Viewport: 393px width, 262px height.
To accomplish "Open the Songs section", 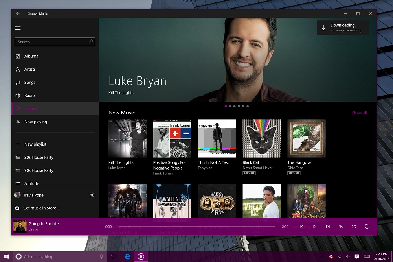I will click(x=55, y=82).
